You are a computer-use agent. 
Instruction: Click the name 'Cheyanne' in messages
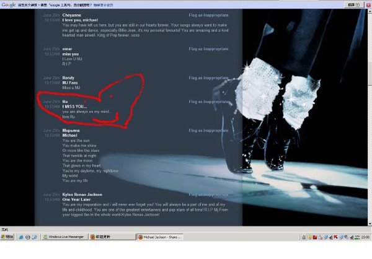pyautogui.click(x=72, y=15)
